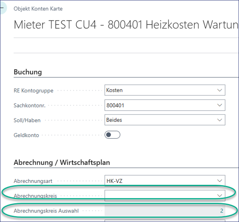
Task: Open the Abrechnungsart dropdown chevron
Action: click(x=219, y=181)
